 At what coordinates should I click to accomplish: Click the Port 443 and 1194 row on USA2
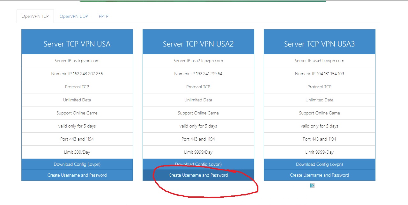click(198, 139)
